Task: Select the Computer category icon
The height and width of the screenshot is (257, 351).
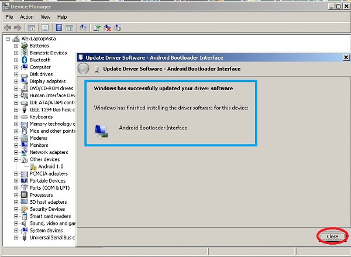Action: [x=24, y=67]
